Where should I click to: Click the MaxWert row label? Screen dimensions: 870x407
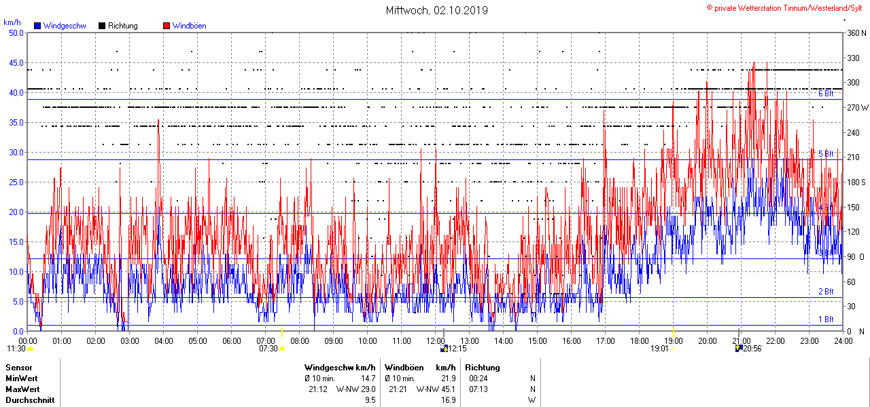[x=22, y=389]
